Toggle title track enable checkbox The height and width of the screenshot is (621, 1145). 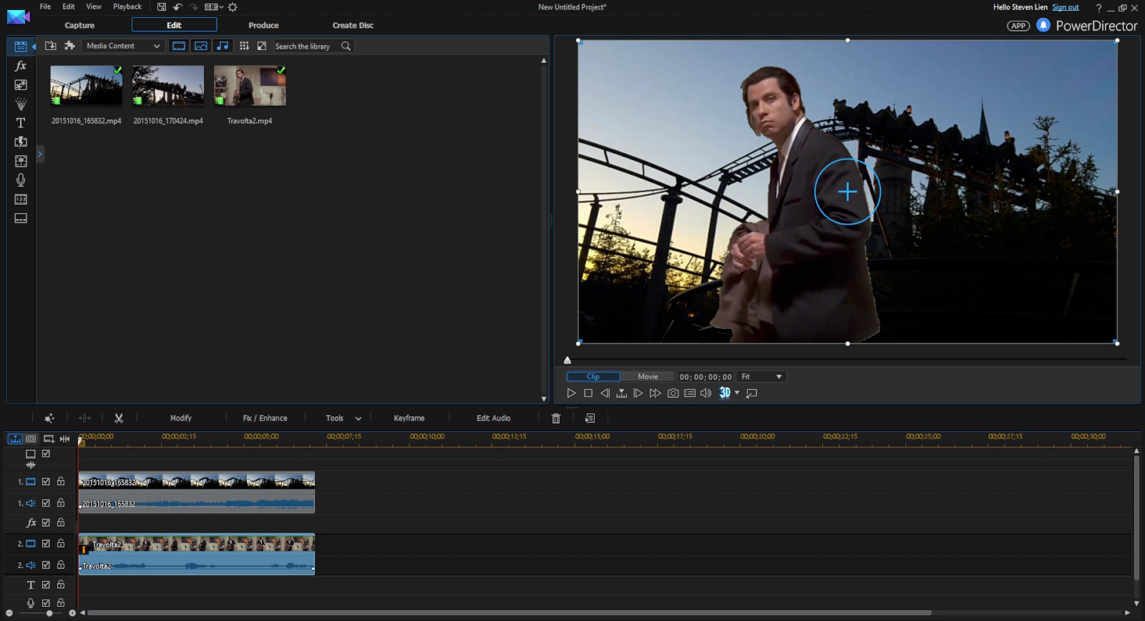46,584
